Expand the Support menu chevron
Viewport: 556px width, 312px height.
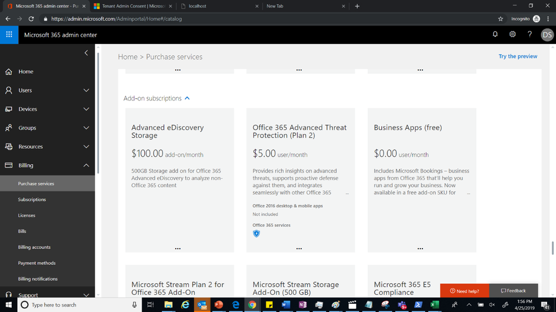86,295
